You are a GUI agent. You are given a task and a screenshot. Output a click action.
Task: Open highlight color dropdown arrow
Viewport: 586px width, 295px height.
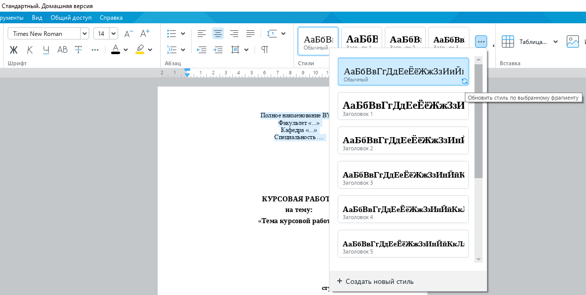[150, 50]
